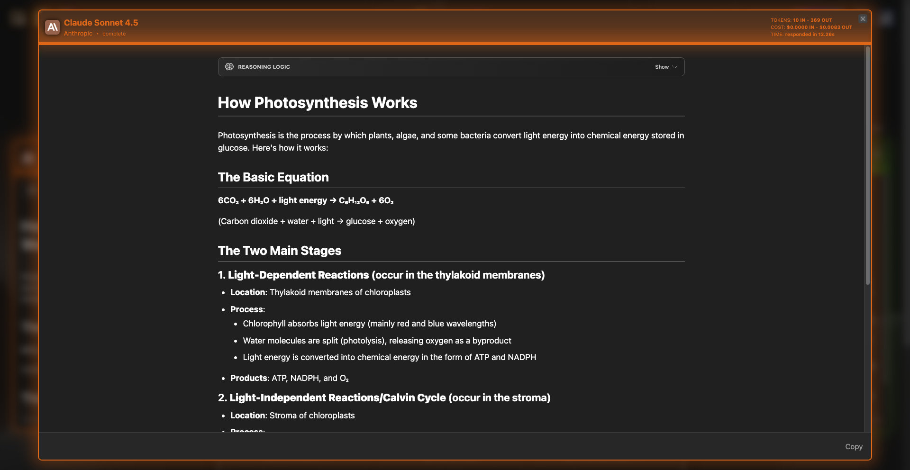Click the TIME responded stat line
The height and width of the screenshot is (470, 910).
802,35
